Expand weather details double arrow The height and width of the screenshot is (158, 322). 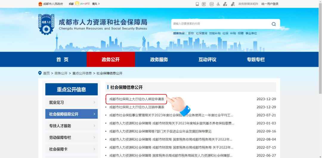coord(99,4)
